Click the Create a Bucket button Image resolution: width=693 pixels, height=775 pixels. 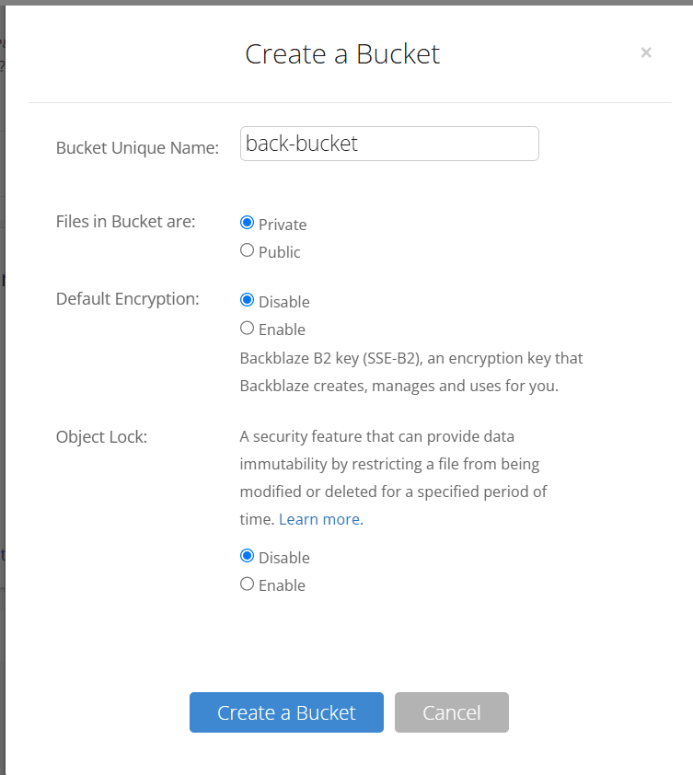[x=286, y=712]
